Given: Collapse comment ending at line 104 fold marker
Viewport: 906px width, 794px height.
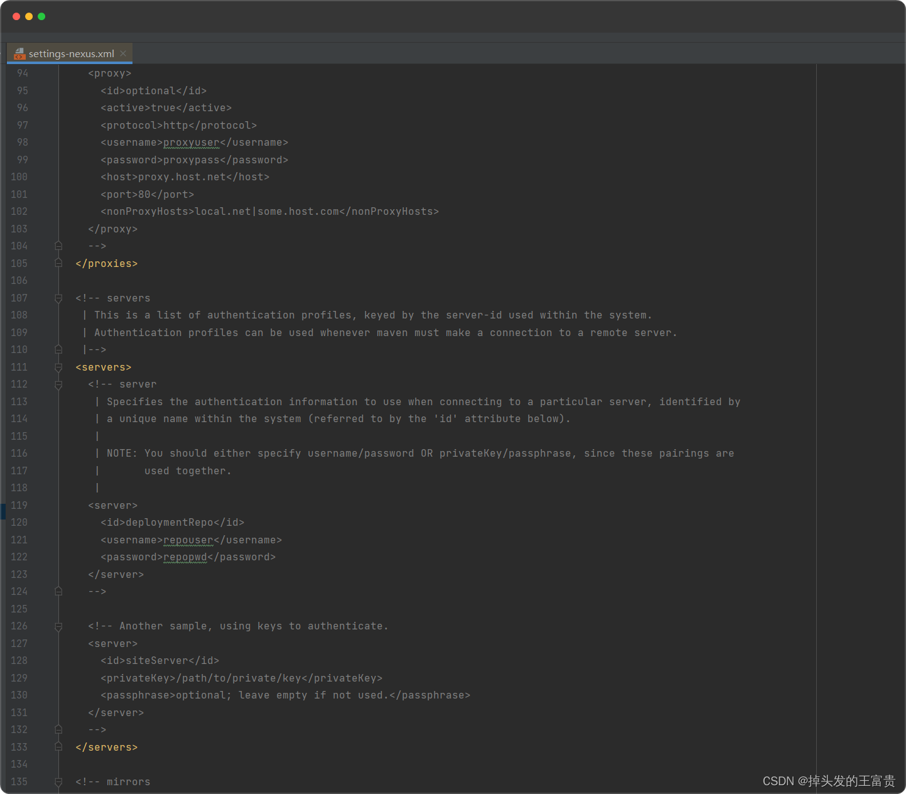Looking at the screenshot, I should tap(58, 246).
